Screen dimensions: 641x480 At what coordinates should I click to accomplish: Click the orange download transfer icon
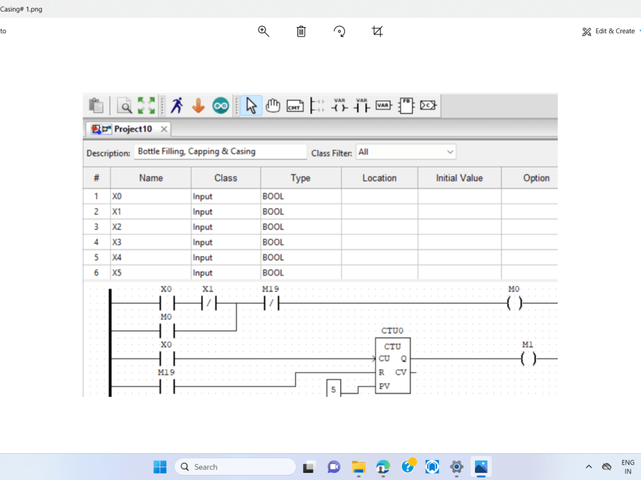point(199,105)
